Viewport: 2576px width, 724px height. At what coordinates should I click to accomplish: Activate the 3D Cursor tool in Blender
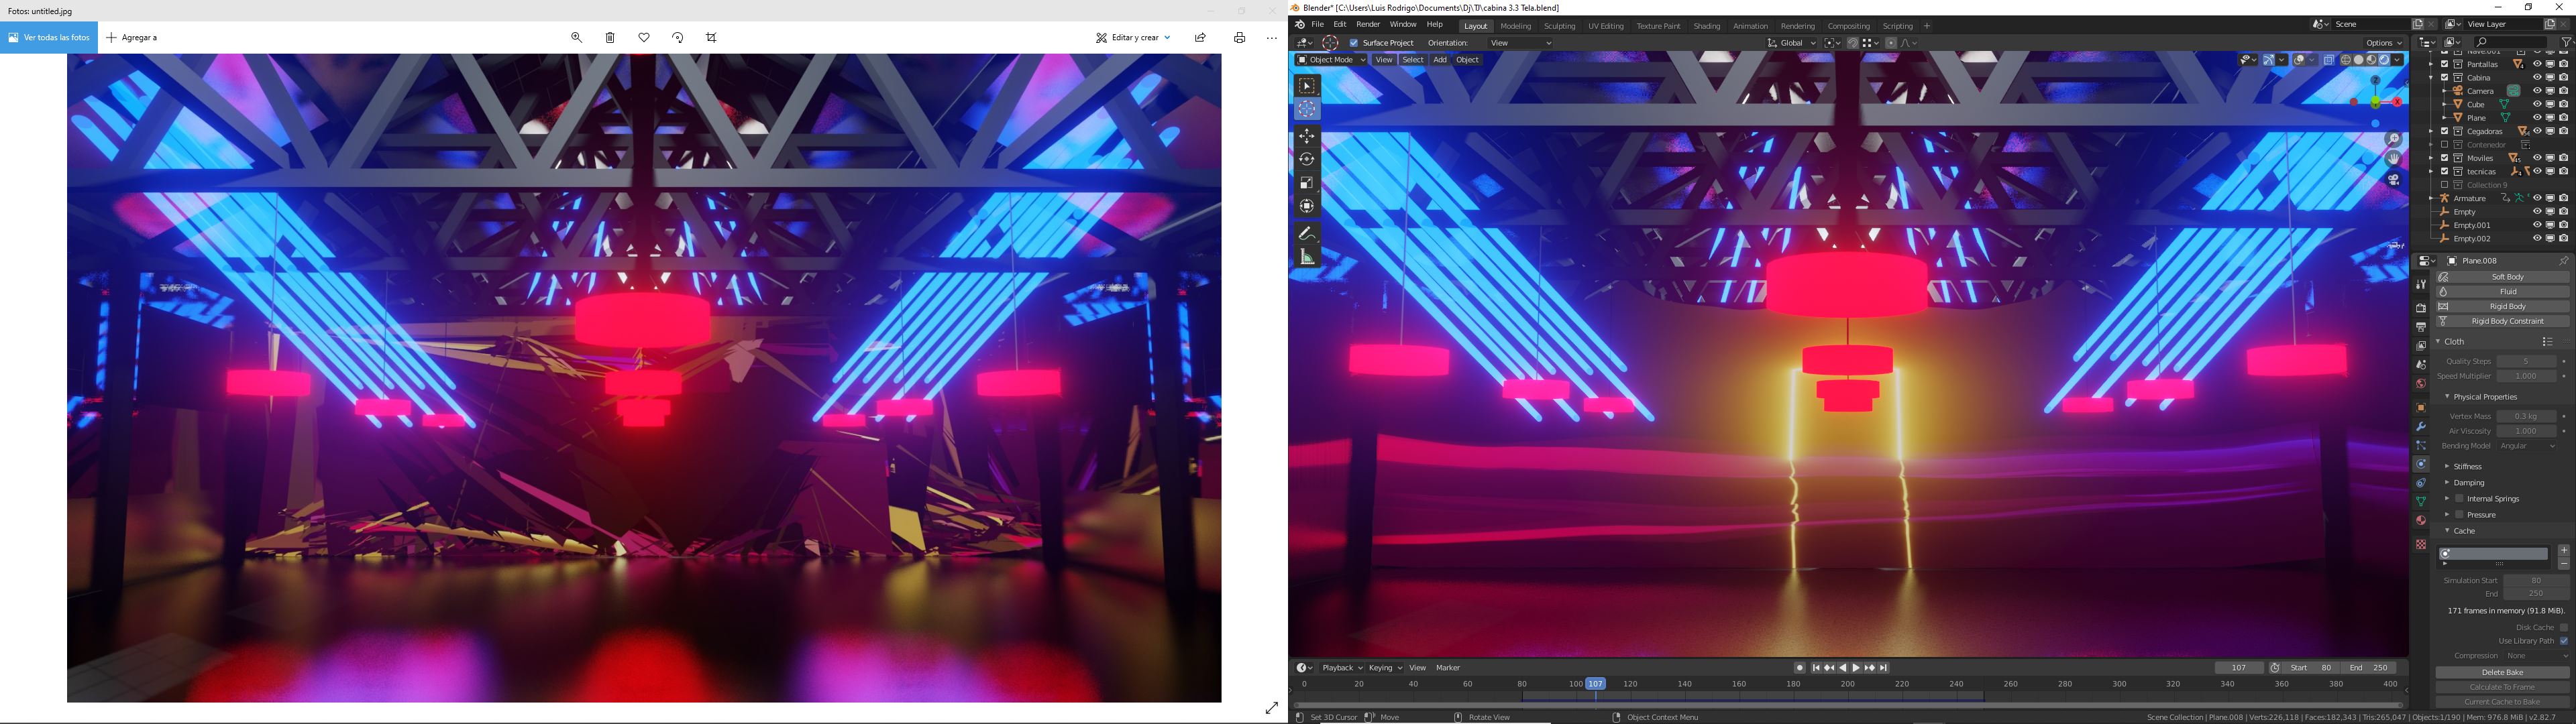(1306, 109)
